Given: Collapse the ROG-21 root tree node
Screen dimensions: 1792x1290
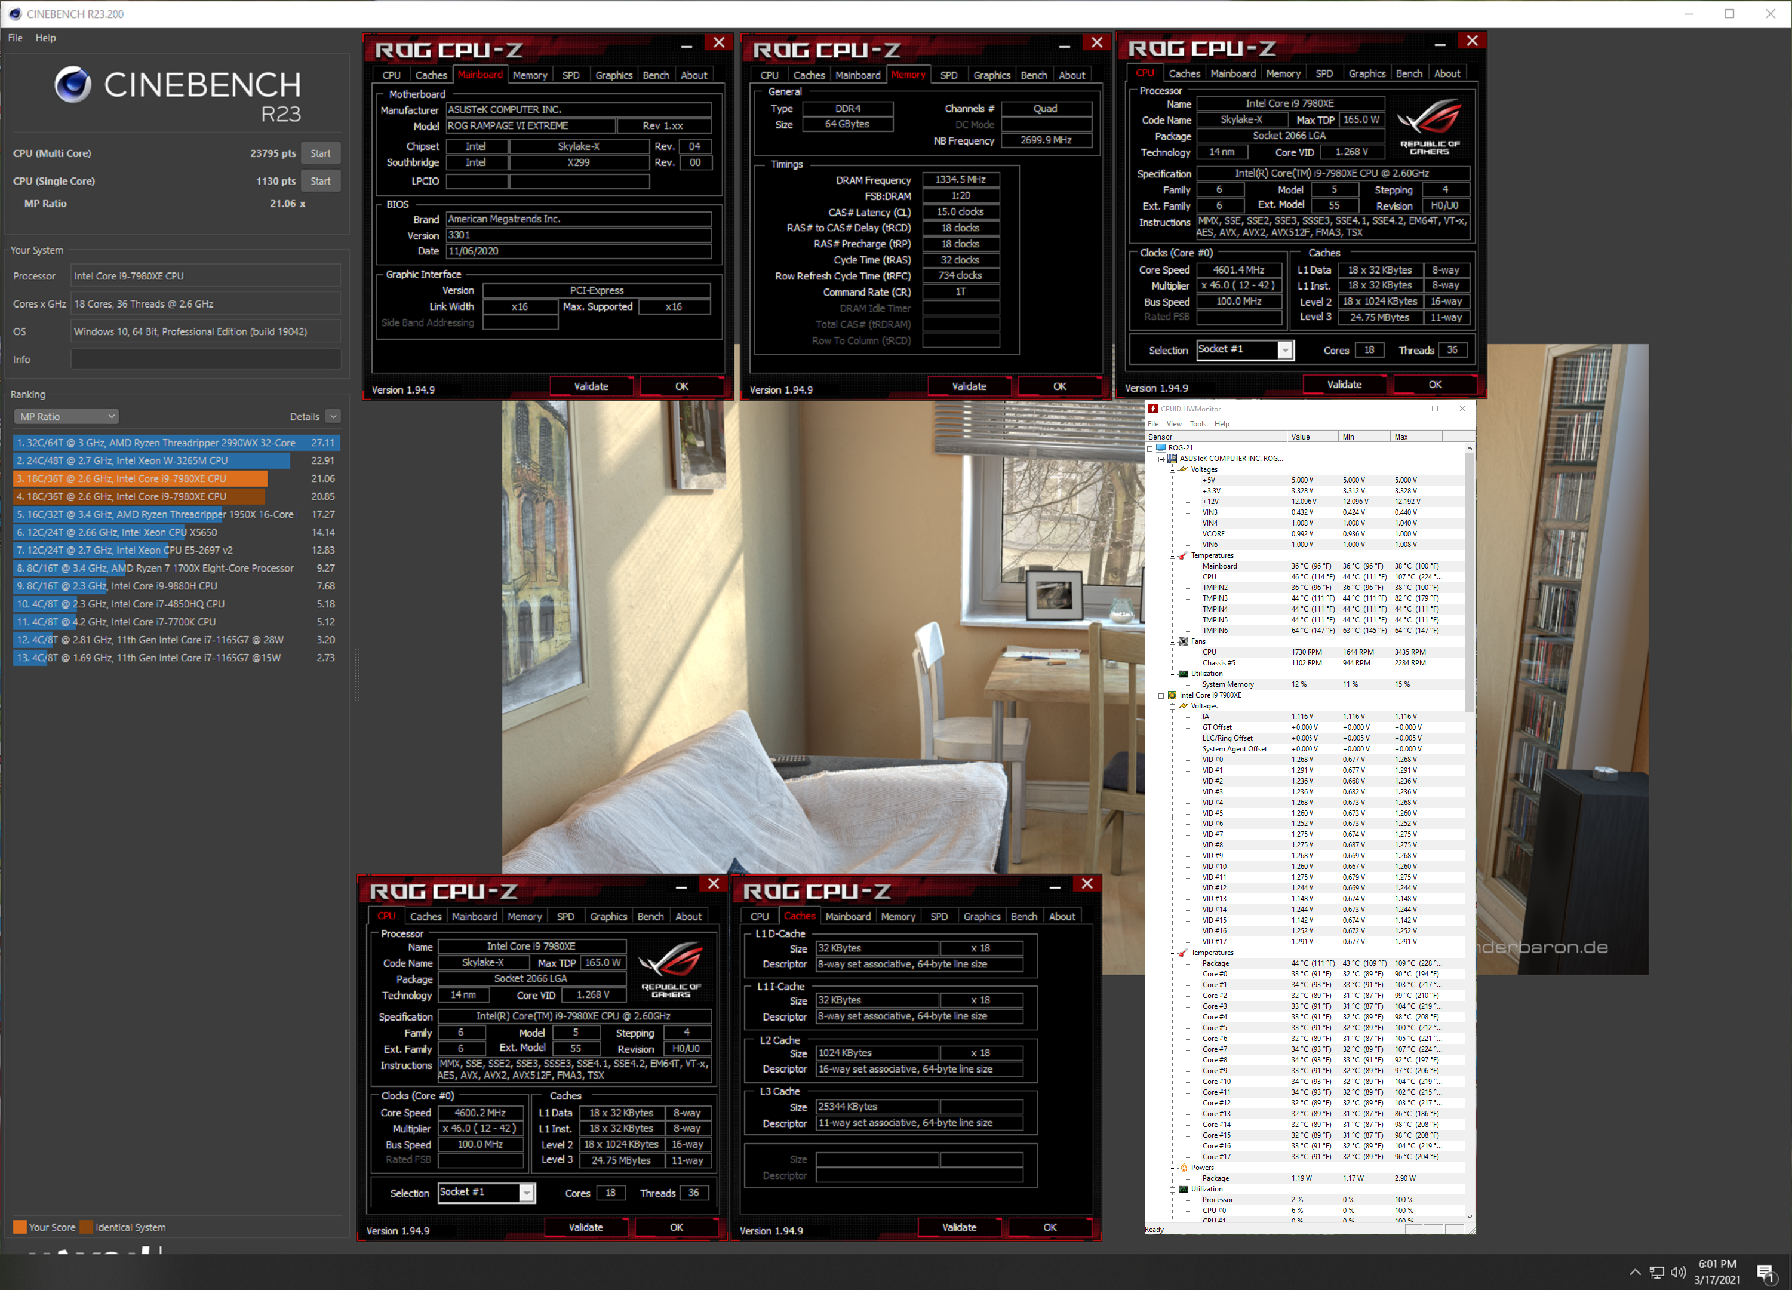Looking at the screenshot, I should (1149, 447).
